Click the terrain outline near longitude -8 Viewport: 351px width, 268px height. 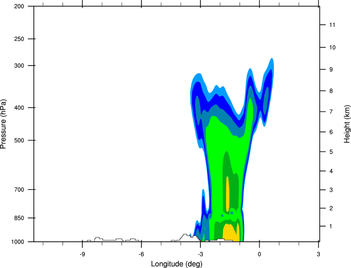pyautogui.click(x=109, y=239)
